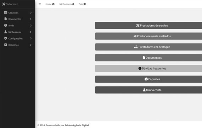Click the Sair door exit icon
The height and width of the screenshot is (128, 202).
[85, 4]
